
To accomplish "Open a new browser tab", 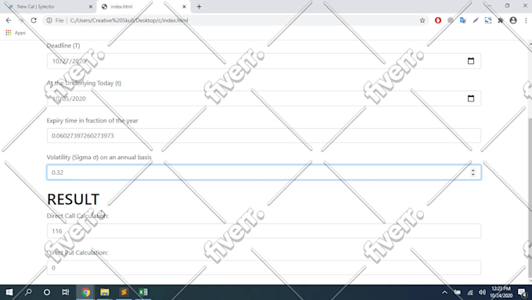I will (199, 7).
